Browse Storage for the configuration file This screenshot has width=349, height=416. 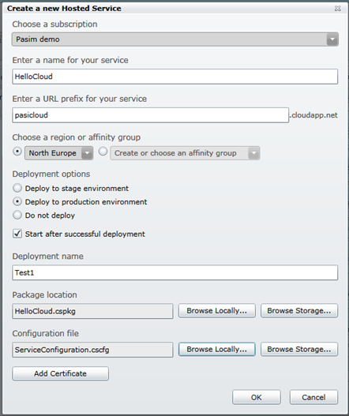point(299,349)
